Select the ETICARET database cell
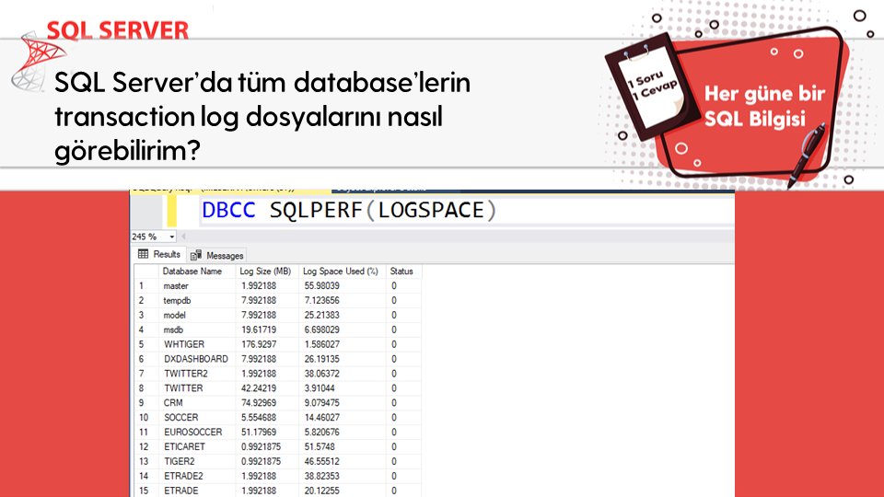Image resolution: width=884 pixels, height=497 pixels. [x=197, y=447]
